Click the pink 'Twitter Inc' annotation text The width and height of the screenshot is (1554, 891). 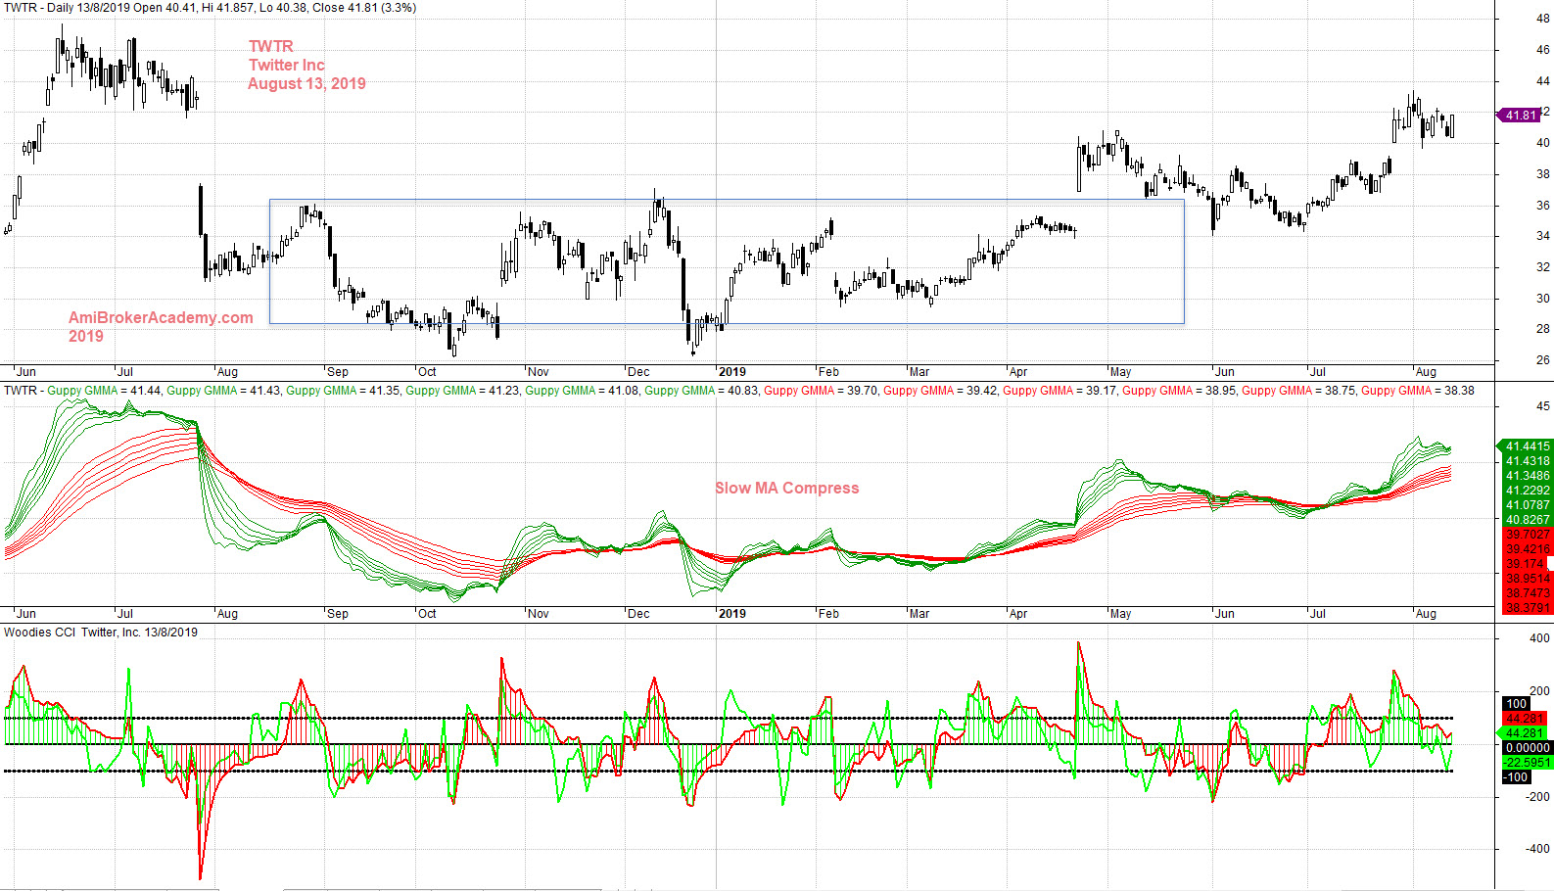coord(286,65)
